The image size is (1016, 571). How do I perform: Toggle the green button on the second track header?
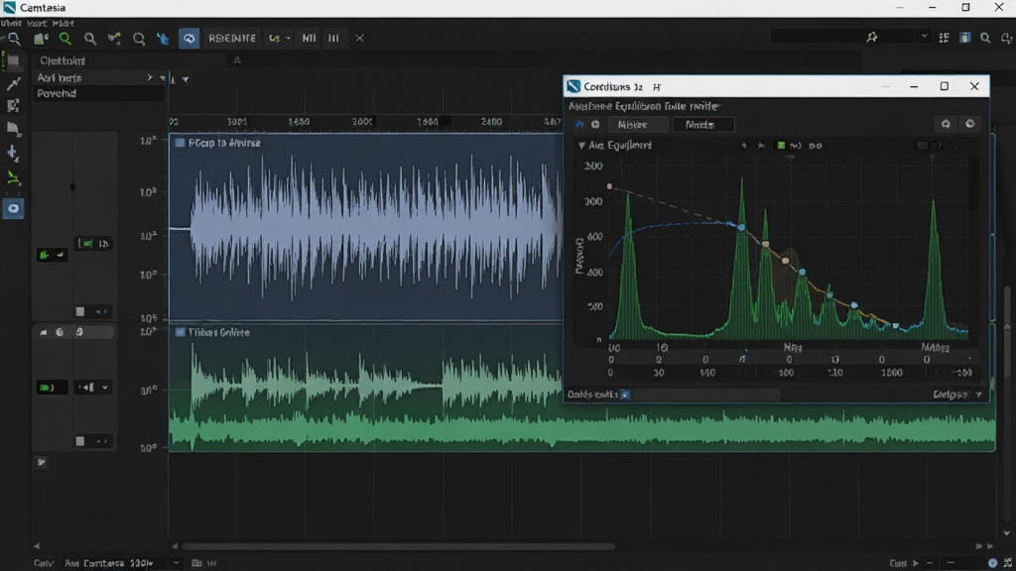pos(52,388)
